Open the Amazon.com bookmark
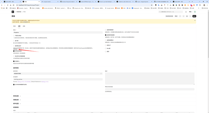 pos(78,8)
